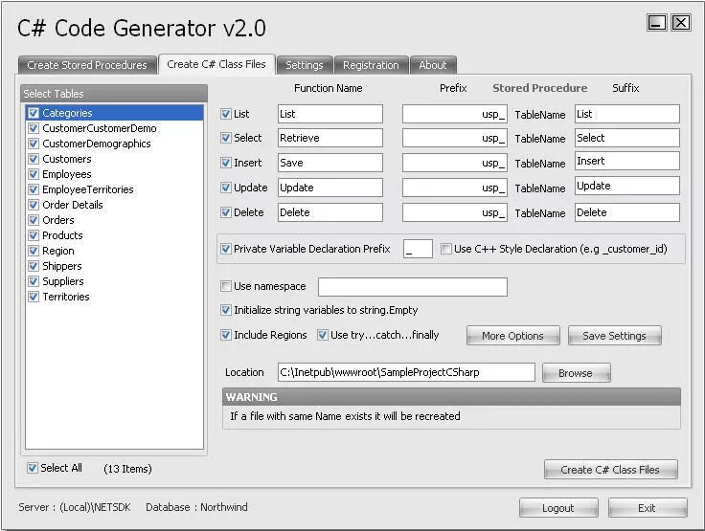Uncheck the Customers table checkbox
The image size is (705, 531).
tap(34, 159)
